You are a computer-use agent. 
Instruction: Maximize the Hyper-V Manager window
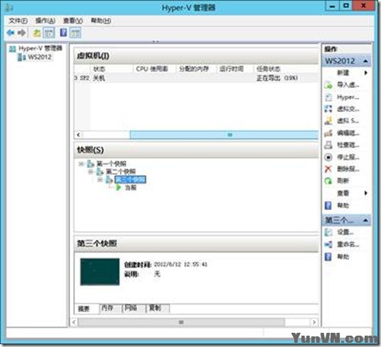pyautogui.click(x=346, y=6)
